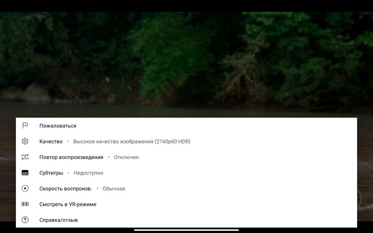Click the Недоступно subtitles status text
Image resolution: width=373 pixels, height=233 pixels.
point(89,173)
